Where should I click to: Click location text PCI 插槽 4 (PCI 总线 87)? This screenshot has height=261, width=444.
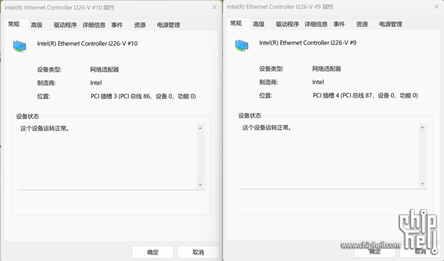pyautogui.click(x=365, y=95)
